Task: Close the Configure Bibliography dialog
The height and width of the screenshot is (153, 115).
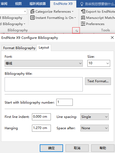Action: coord(112,38)
